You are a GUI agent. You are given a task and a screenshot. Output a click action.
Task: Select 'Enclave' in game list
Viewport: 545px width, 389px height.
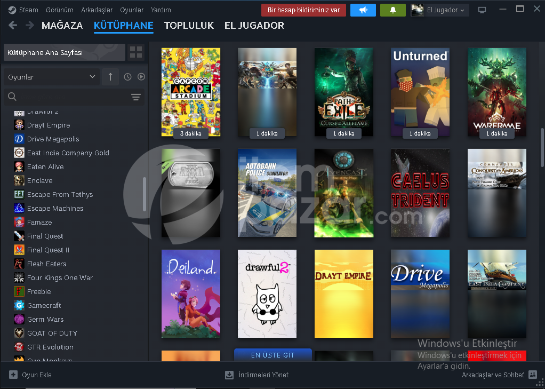[39, 180]
